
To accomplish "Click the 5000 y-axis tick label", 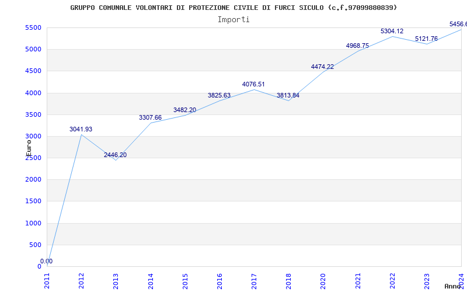I will click(33, 50).
